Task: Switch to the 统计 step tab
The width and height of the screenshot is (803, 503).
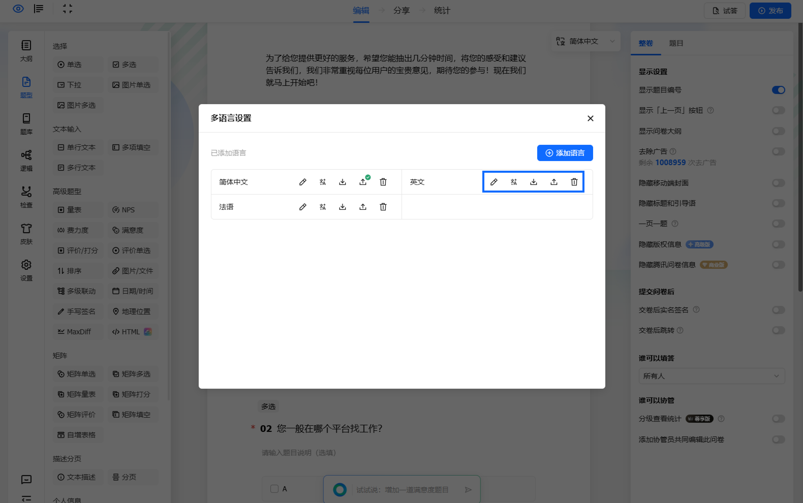Action: (442, 11)
